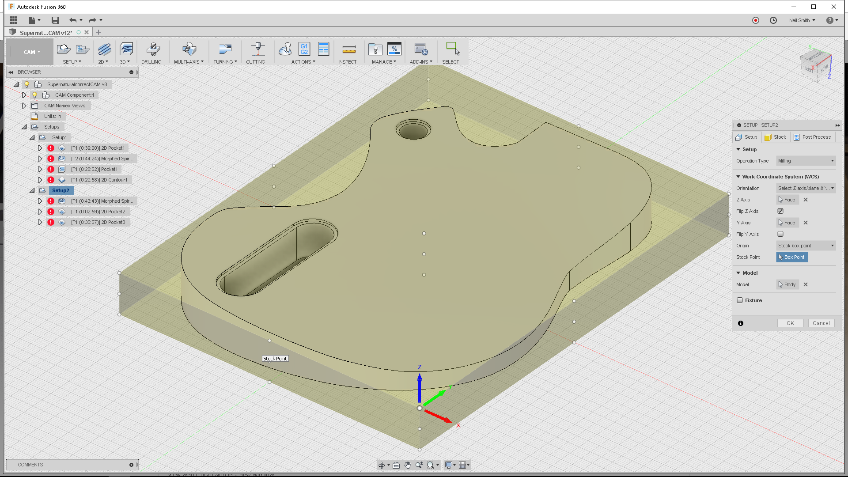Click the Select tool icon
Image resolution: width=848 pixels, height=477 pixels.
tap(451, 52)
